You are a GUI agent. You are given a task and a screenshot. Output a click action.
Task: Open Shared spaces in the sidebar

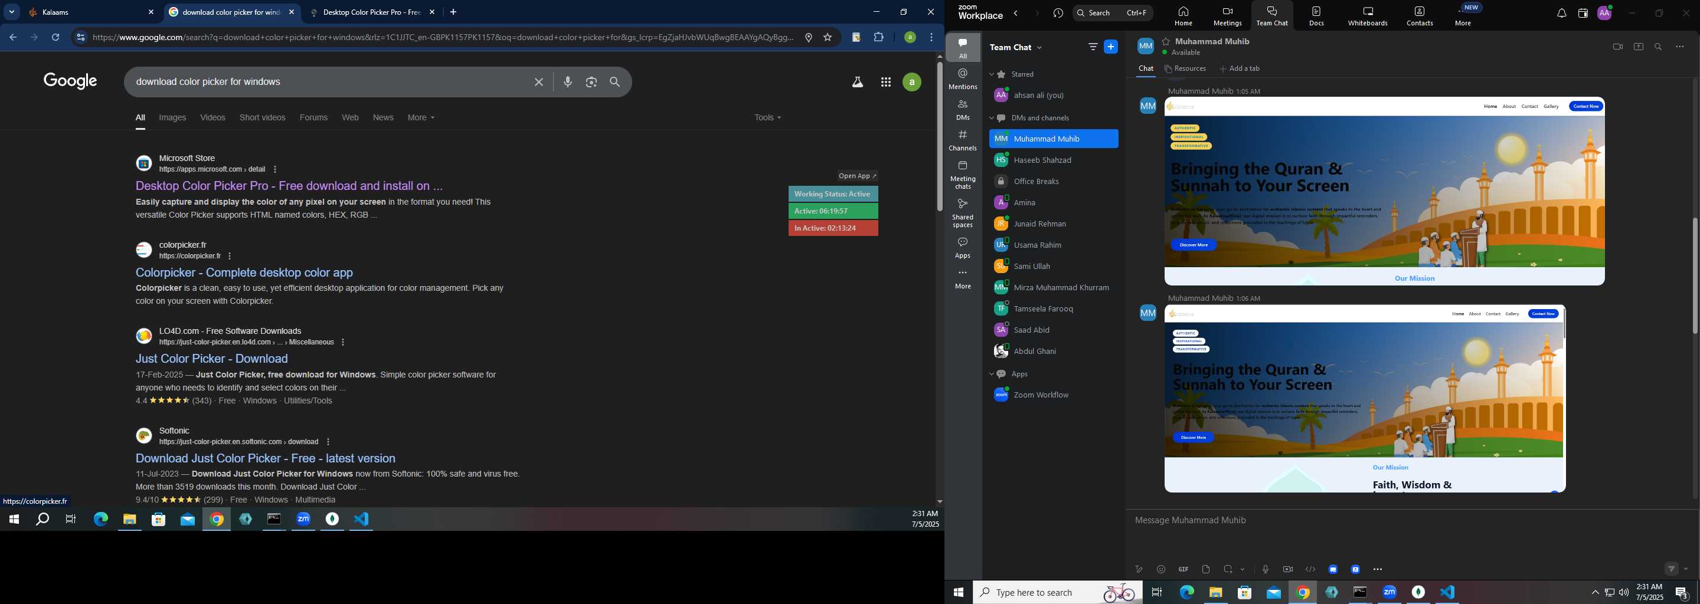point(963,213)
